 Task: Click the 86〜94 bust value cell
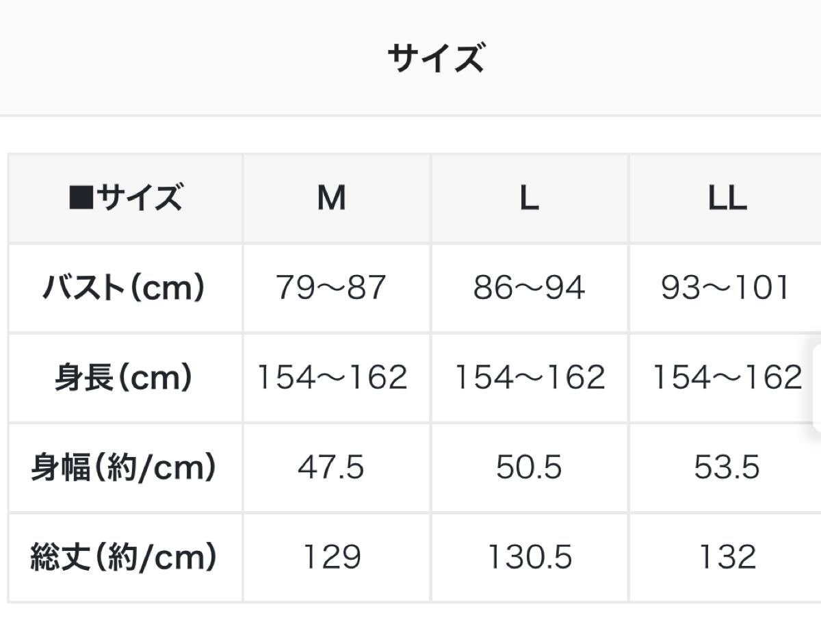(529, 288)
